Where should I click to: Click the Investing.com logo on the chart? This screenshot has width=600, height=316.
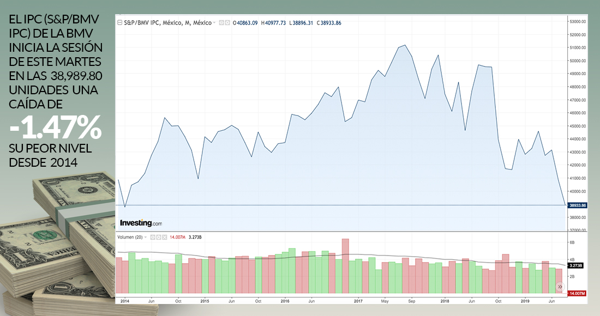(141, 223)
